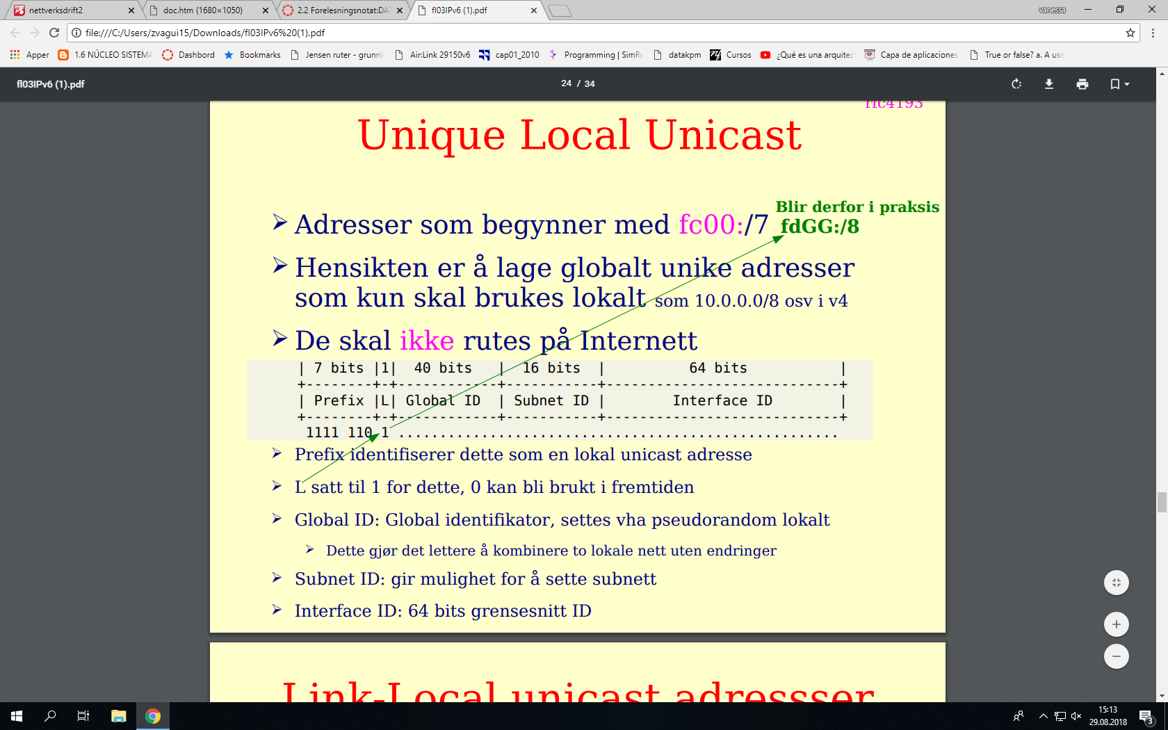The width and height of the screenshot is (1168, 730).
Task: Click the fl03IPv6 (1).pdf title text
Action: (51, 84)
